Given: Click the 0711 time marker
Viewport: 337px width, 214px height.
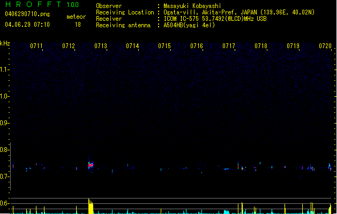Looking at the screenshot, I should pyautogui.click(x=36, y=45).
